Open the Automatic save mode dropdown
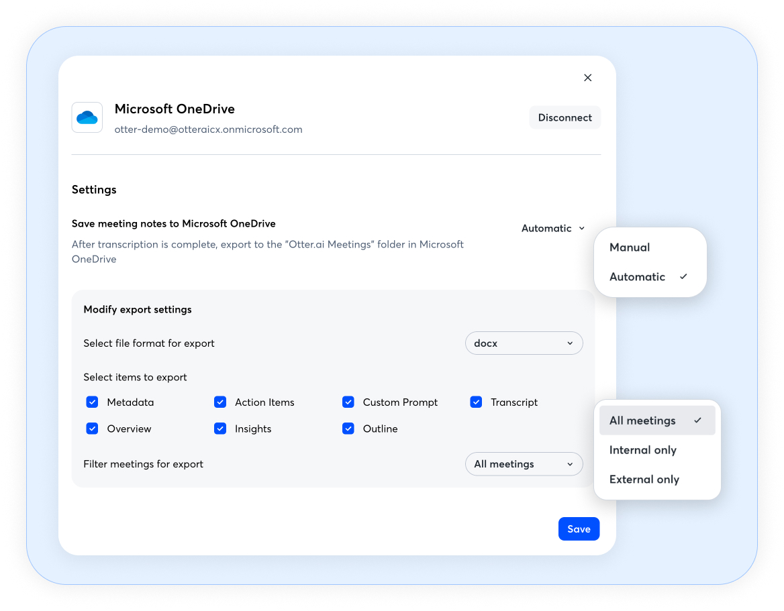The image size is (784, 611). coord(553,228)
